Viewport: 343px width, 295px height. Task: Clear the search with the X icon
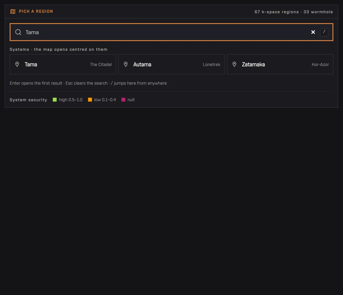click(313, 32)
